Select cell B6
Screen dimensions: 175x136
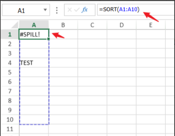pos(63,82)
